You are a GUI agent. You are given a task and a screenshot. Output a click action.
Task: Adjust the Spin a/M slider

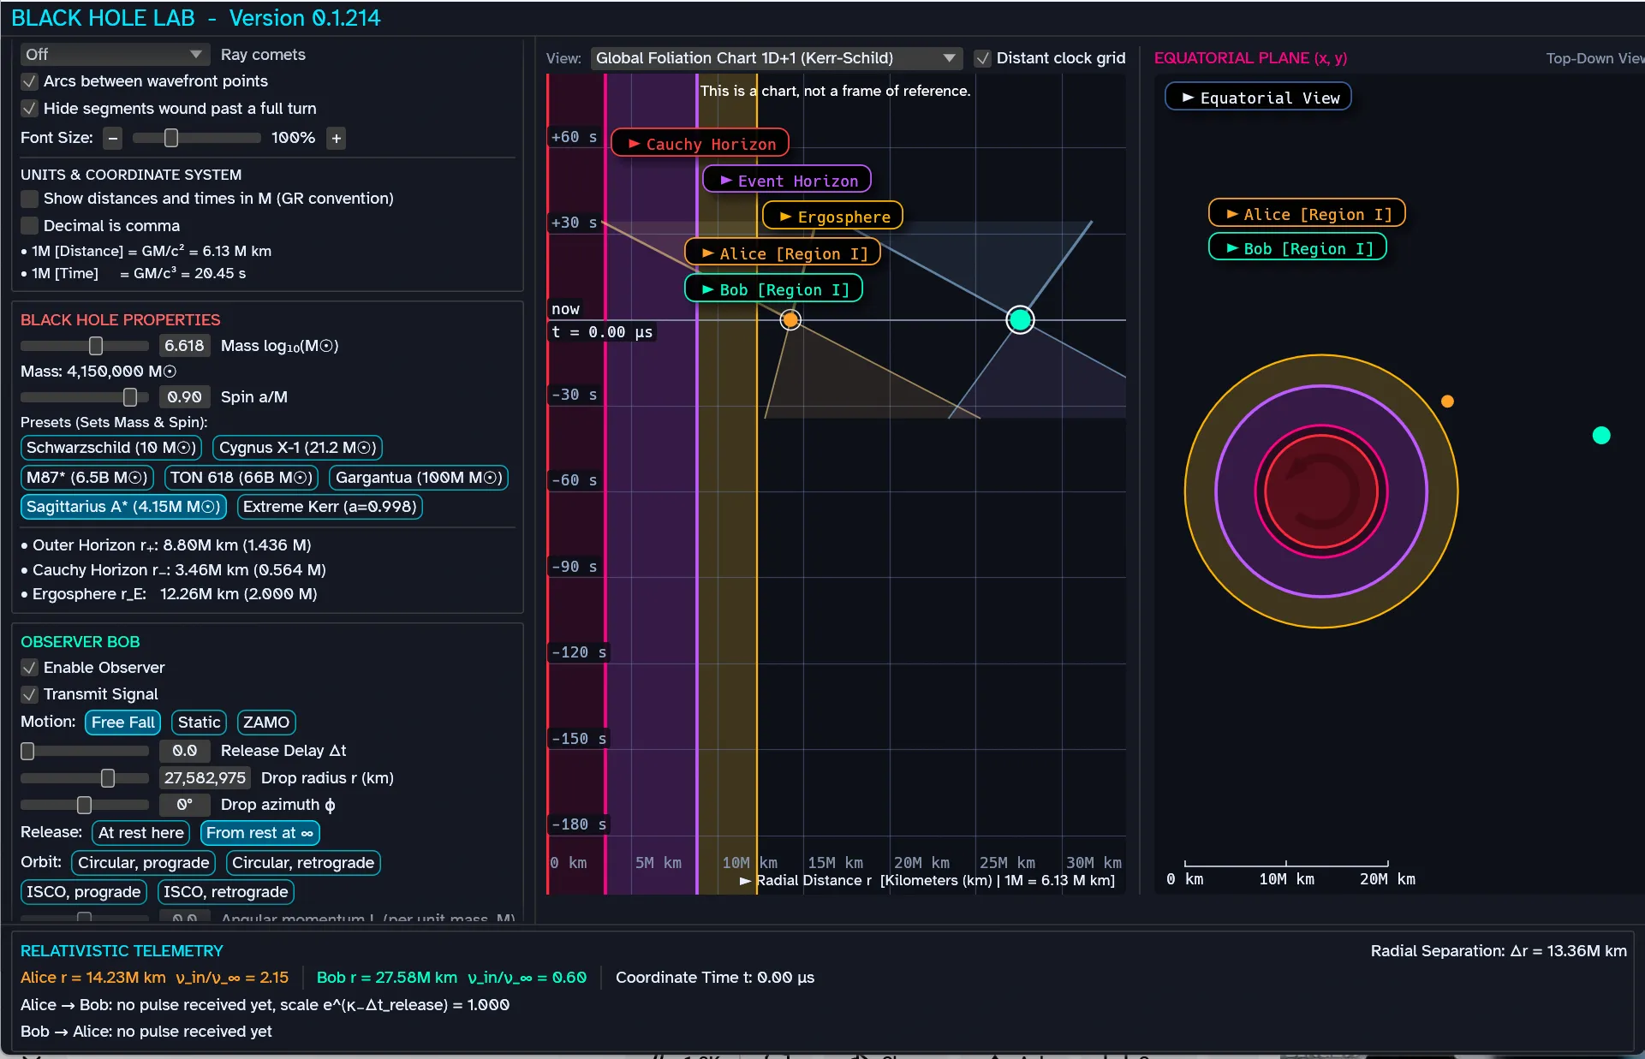[x=85, y=397]
